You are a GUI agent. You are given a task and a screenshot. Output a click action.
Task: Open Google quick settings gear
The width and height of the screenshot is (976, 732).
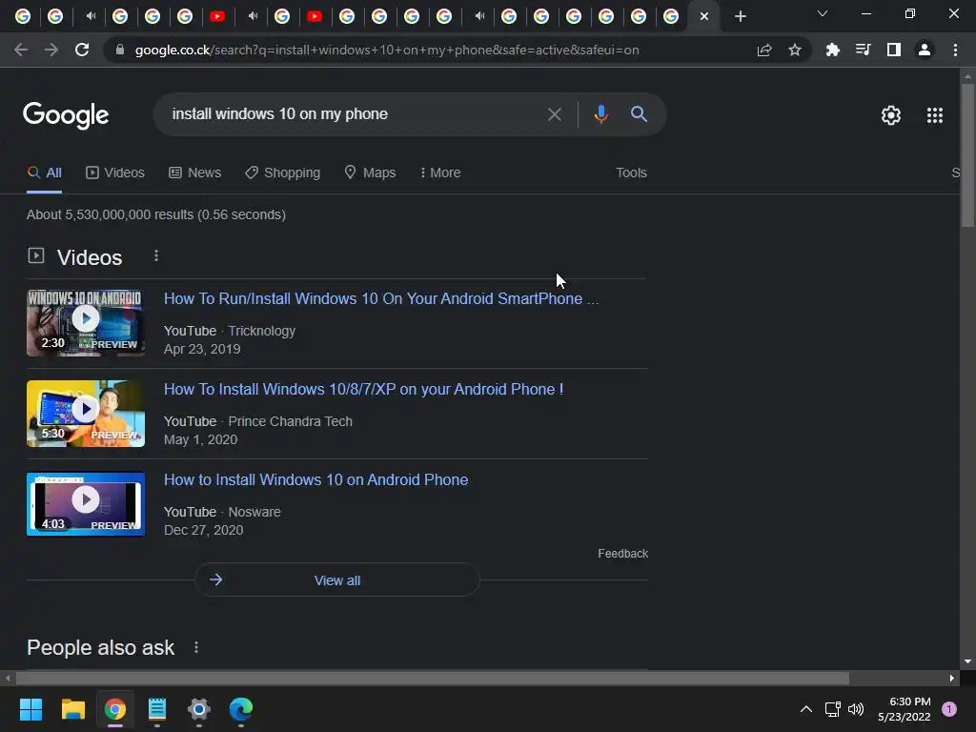(891, 115)
